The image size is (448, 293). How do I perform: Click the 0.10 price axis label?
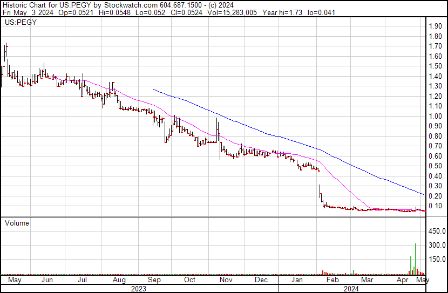click(x=435, y=206)
